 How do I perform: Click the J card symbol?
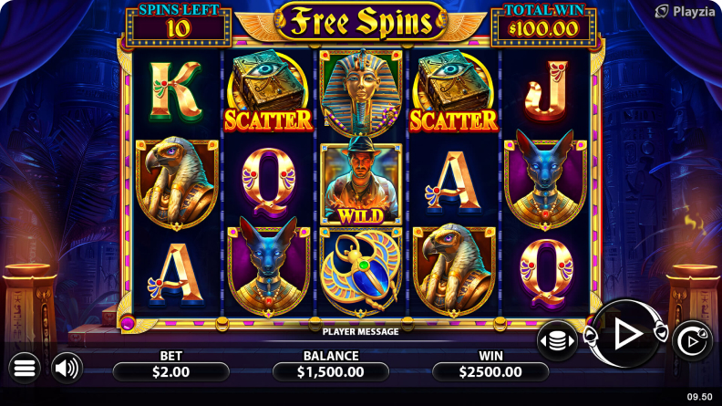pos(547,91)
